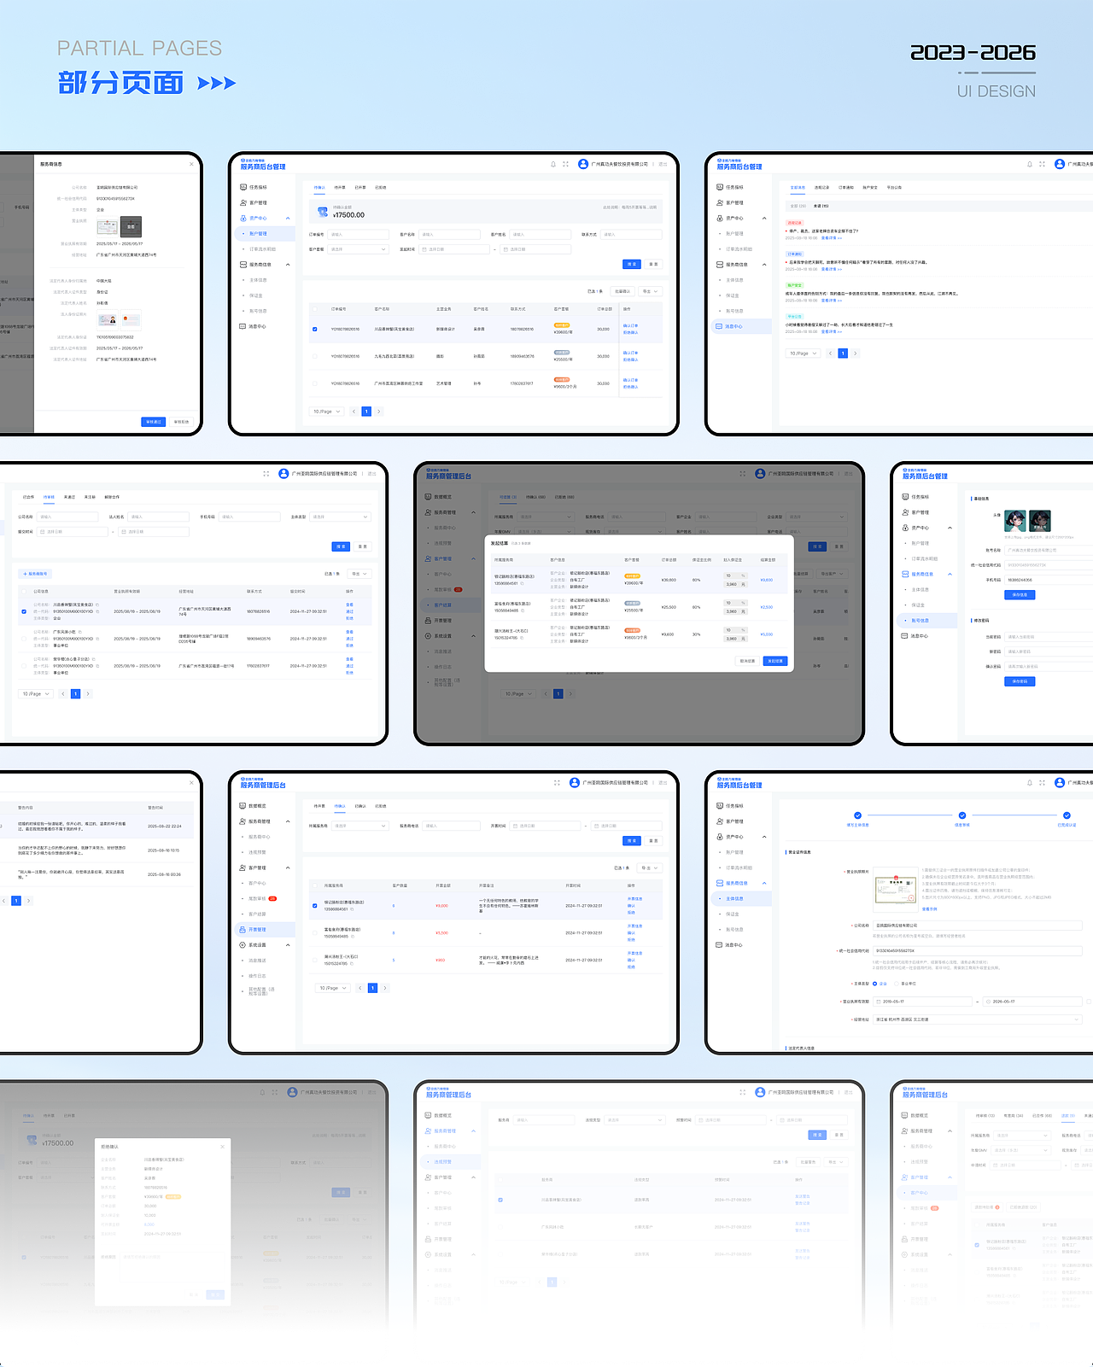This screenshot has height=1367, width=1093.
Task: Collapse the 资产中心 chevron on the 账户管理 page
Action: click(x=288, y=219)
